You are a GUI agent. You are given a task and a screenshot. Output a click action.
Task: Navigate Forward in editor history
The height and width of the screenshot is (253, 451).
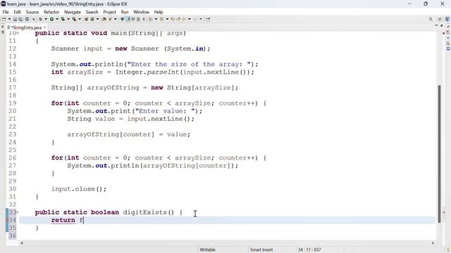tap(195, 19)
